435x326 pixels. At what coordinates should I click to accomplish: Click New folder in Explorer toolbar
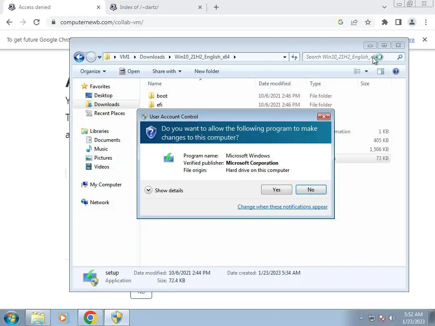point(207,71)
